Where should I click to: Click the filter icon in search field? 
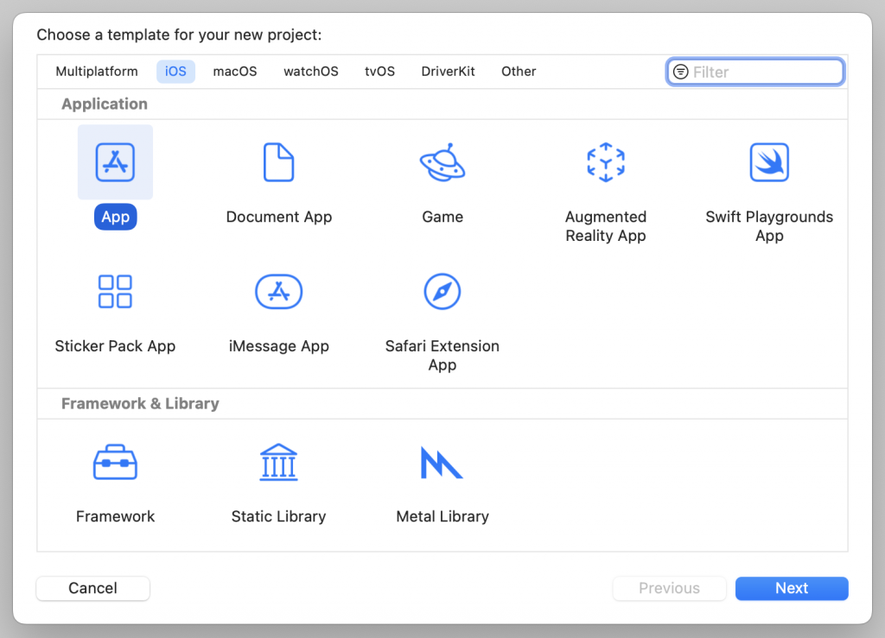pos(681,72)
